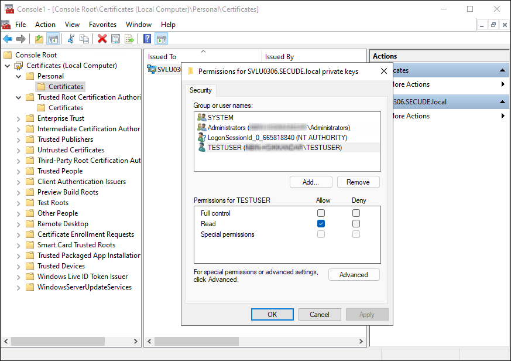Select the Remote Desktop folder
Screen dimensions: 511x361
tap(63, 224)
